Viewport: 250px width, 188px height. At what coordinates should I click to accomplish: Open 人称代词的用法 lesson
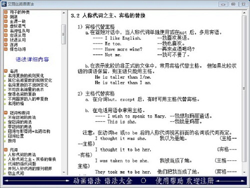point(22,154)
